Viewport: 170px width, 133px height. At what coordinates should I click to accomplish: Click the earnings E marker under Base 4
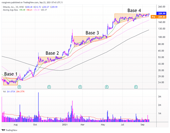[x=136, y=87]
